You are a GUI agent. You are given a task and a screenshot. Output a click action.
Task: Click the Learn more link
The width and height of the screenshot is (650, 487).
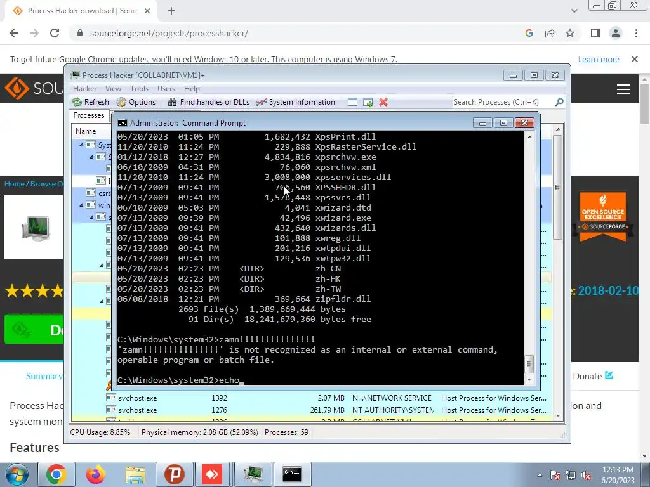coord(599,59)
